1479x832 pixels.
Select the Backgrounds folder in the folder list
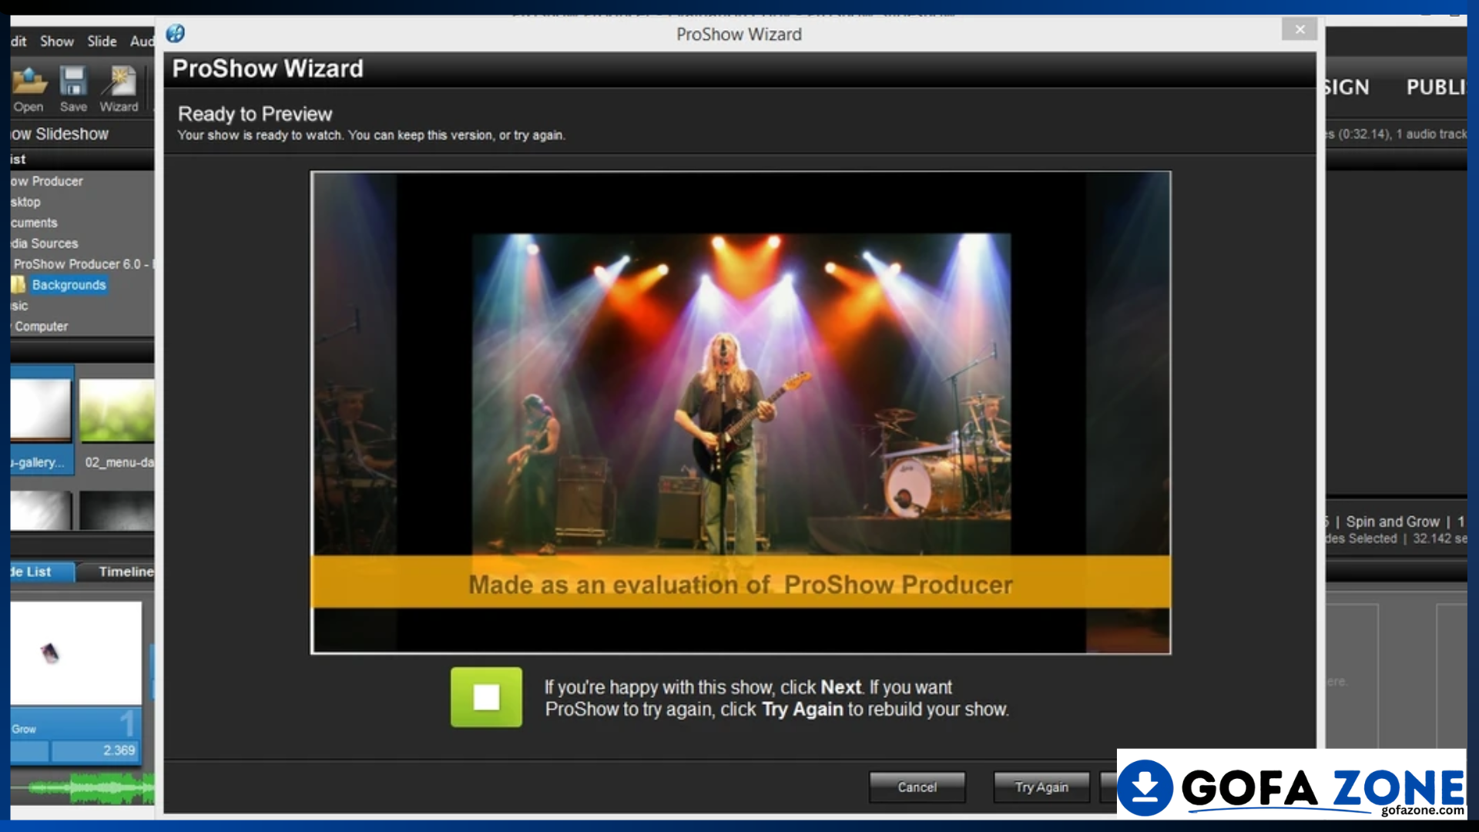click(69, 285)
